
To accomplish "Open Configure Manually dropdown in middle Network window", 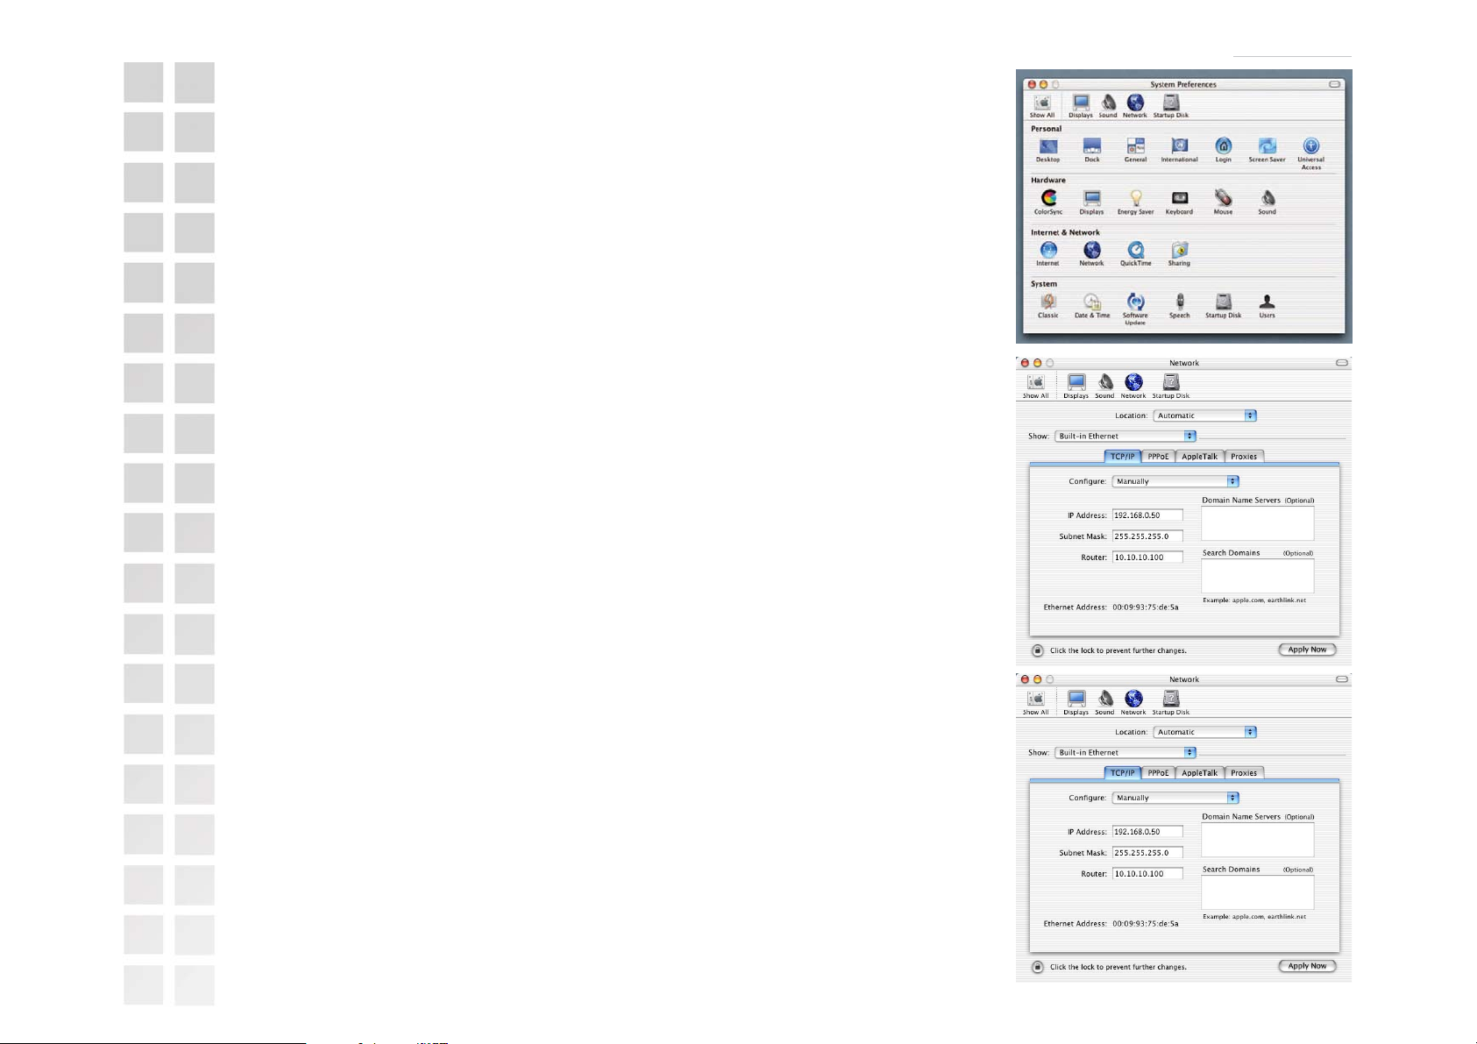I will tap(1175, 481).
